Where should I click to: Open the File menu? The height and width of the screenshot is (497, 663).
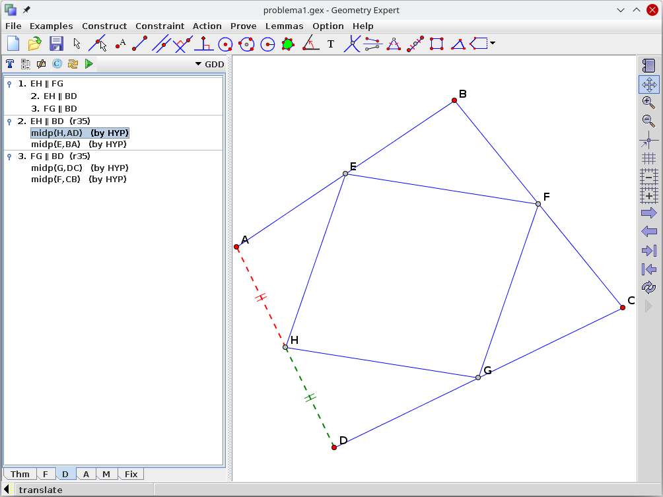(13, 26)
